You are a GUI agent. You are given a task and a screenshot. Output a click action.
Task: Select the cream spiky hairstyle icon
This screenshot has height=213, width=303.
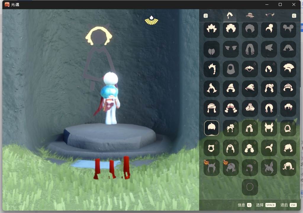212,29
